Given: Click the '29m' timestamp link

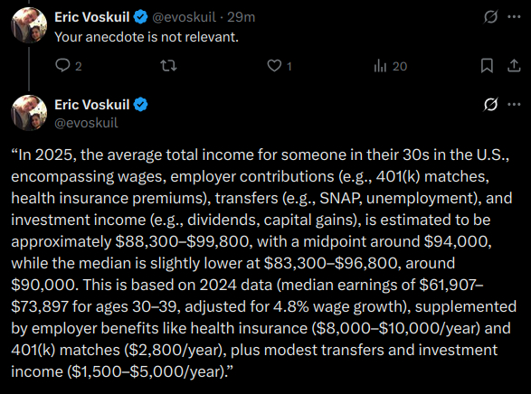Looking at the screenshot, I should [x=241, y=17].
